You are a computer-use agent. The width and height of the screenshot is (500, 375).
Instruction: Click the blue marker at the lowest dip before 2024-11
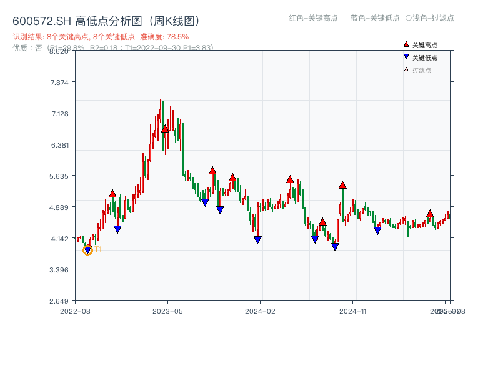click(x=334, y=246)
